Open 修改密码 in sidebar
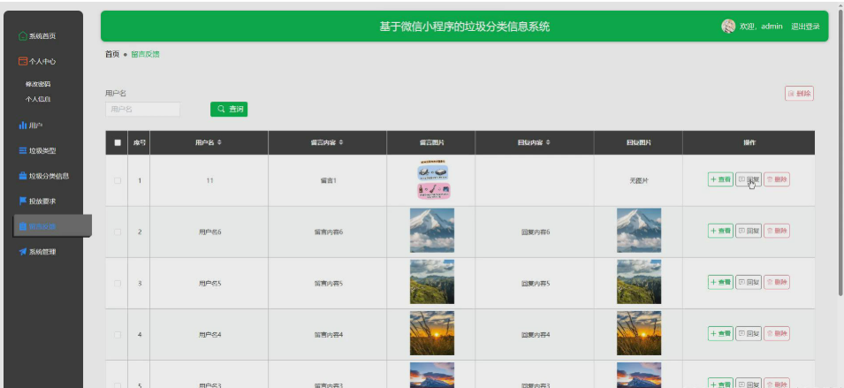Screen dimensions: 844x388 38,84
